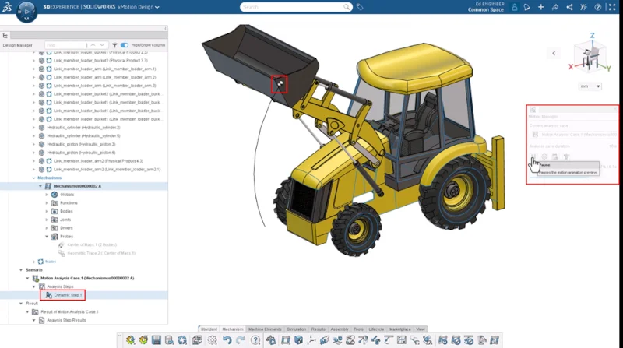Click the Undo arrow in bottom toolbar
Screen dimensions: 623x348
point(227,340)
